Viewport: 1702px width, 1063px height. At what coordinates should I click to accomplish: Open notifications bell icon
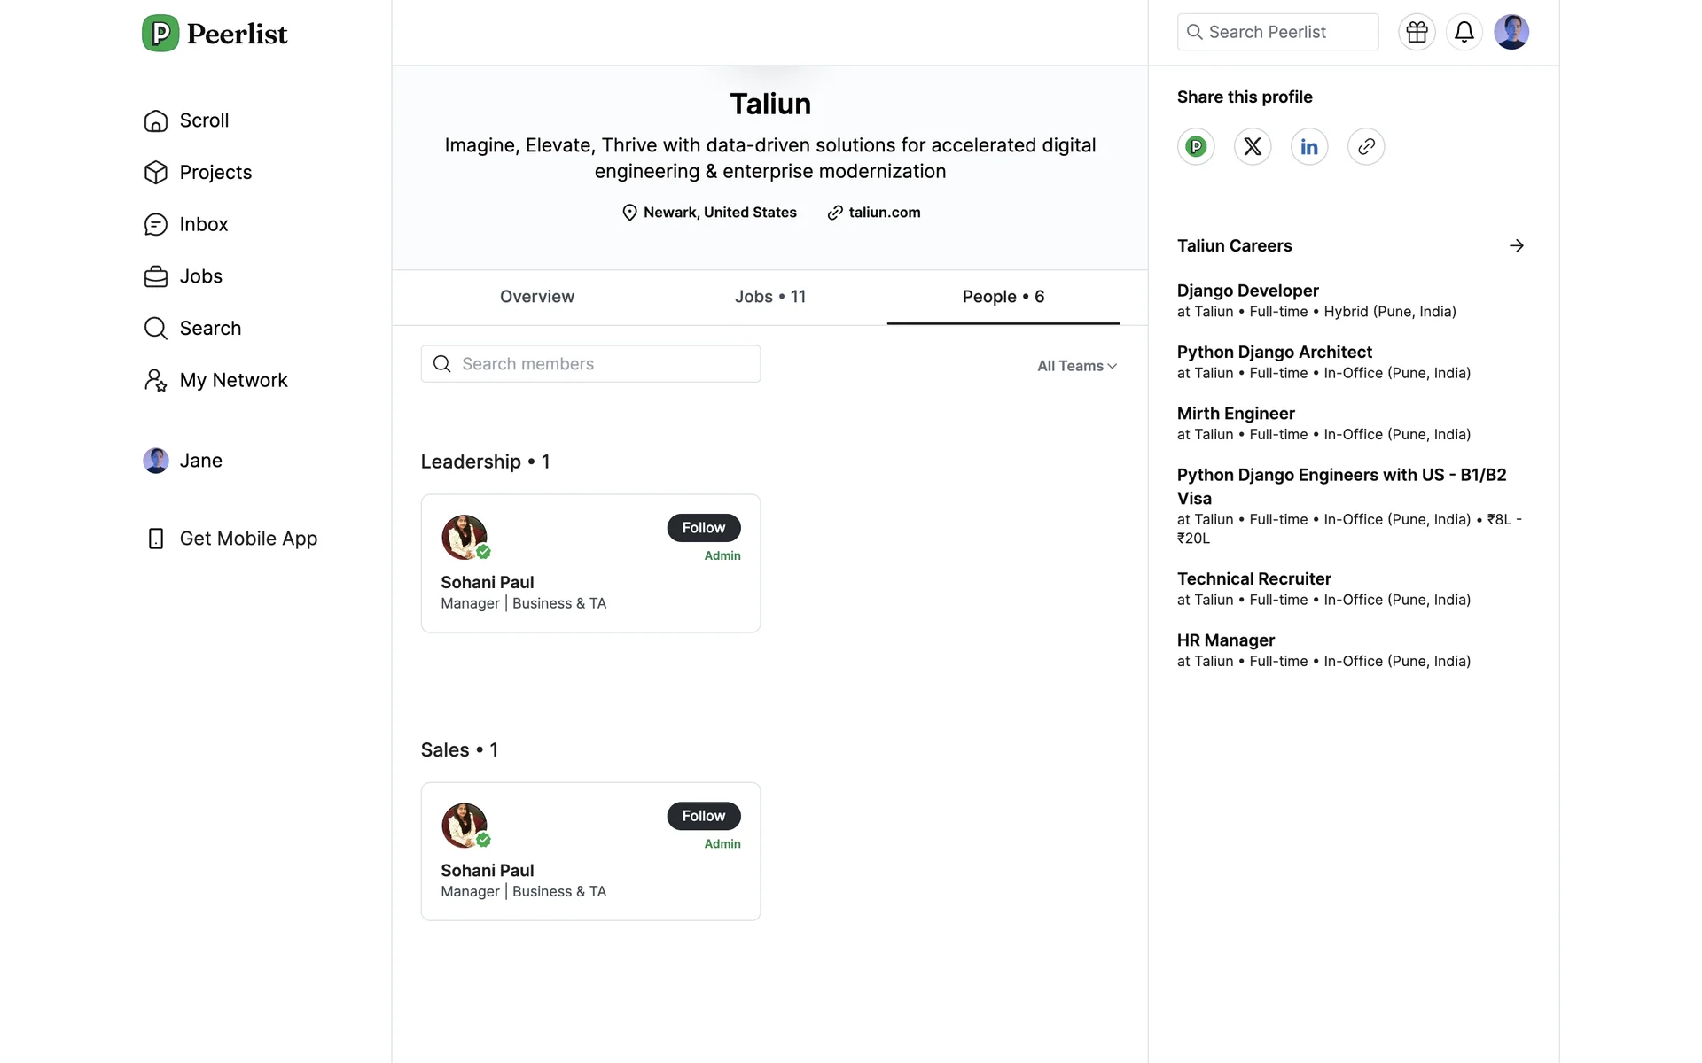pyautogui.click(x=1464, y=32)
